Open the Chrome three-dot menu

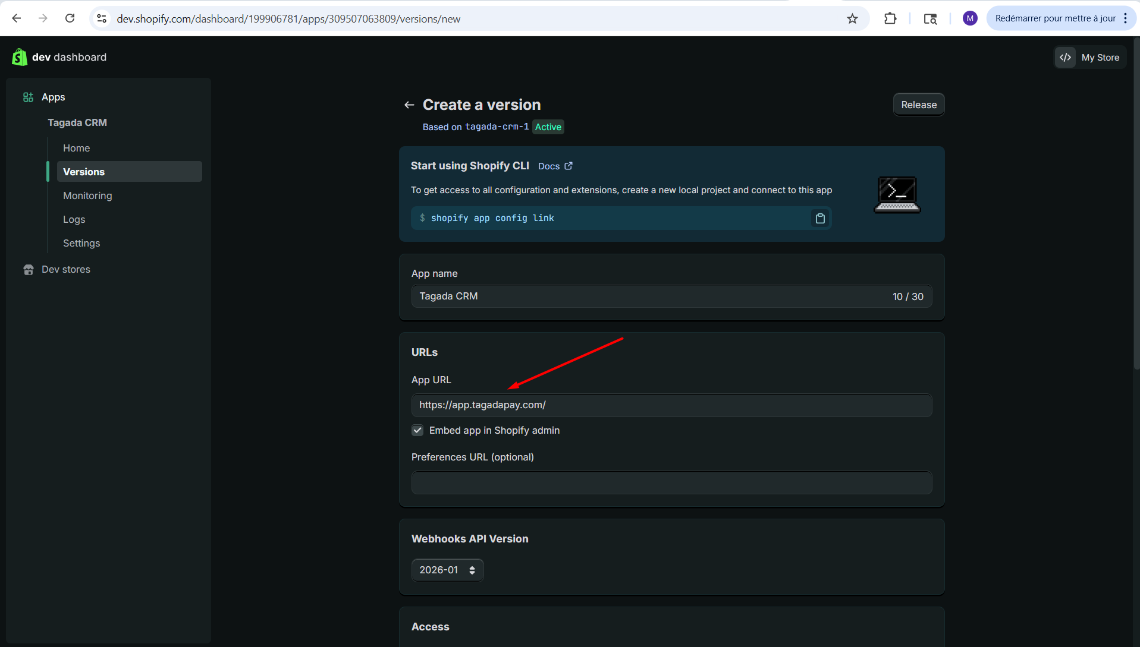point(1125,18)
